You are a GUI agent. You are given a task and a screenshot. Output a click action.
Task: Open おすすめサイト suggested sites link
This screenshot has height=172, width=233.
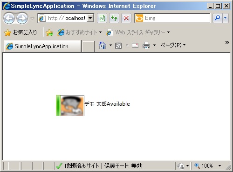[x=80, y=32]
